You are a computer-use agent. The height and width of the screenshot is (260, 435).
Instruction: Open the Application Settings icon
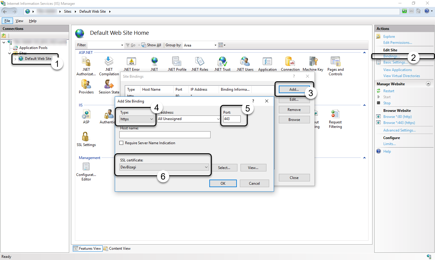267,62
